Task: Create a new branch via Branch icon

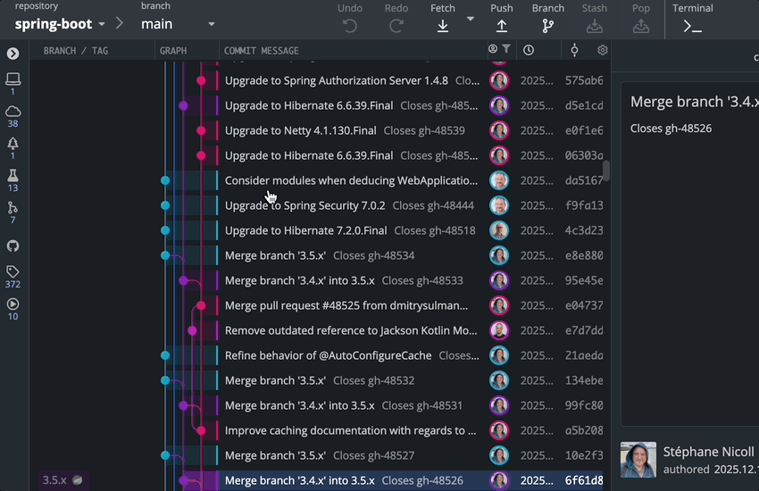Action: tap(547, 19)
